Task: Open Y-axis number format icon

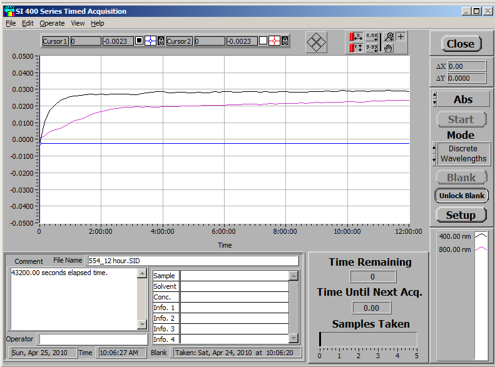Action: [x=372, y=48]
